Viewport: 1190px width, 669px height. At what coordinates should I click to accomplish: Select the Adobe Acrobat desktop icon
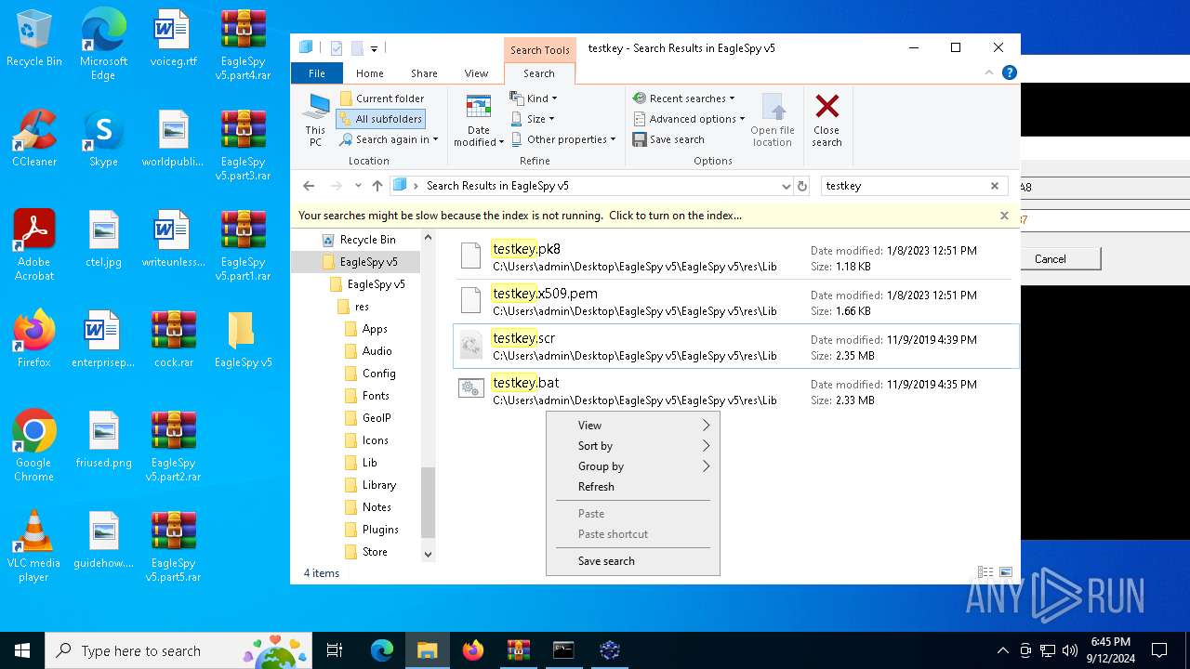coord(34,245)
